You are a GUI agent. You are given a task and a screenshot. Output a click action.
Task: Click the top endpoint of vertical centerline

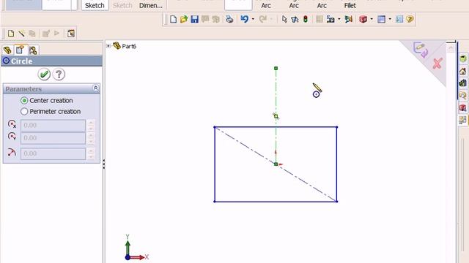pos(276,68)
